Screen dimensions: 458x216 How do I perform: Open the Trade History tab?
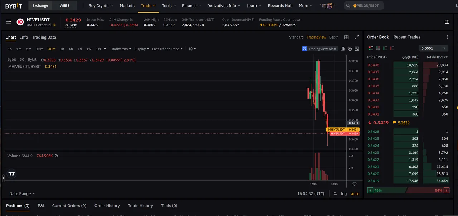point(140,206)
